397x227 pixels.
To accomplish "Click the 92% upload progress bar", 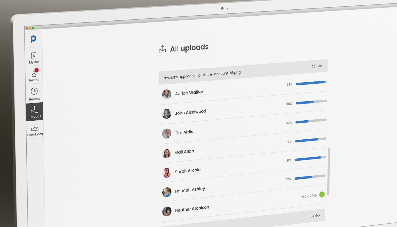I will tap(311, 83).
